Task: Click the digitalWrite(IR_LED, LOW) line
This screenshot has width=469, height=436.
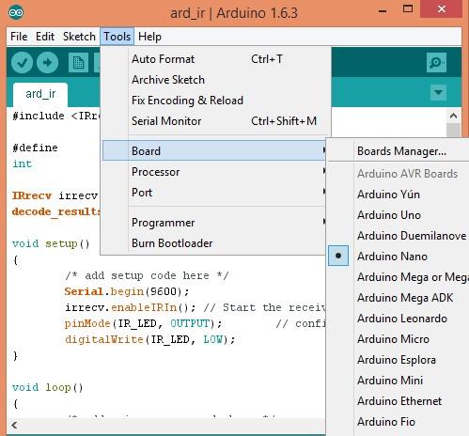Action: pyautogui.click(x=149, y=339)
